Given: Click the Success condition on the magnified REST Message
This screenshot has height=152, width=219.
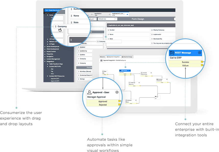Looking at the screenshot, I should pos(185,62).
